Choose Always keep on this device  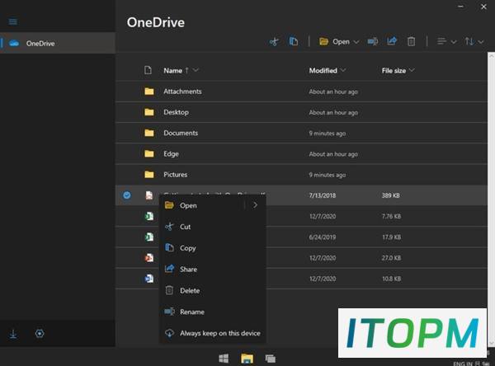click(x=212, y=333)
